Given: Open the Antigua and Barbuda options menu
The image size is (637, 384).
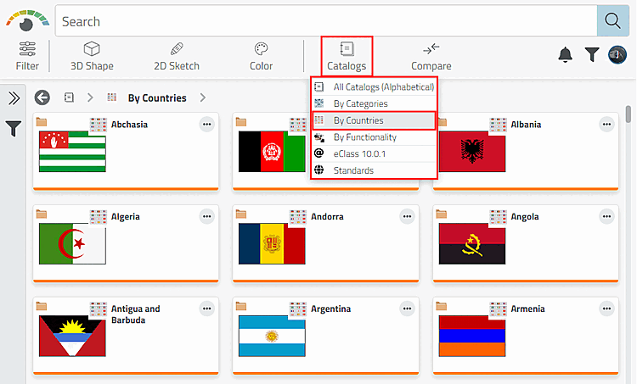Looking at the screenshot, I should tap(206, 309).
